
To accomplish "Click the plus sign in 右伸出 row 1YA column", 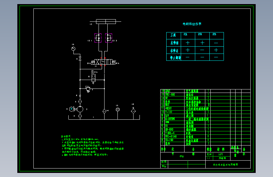I will tap(188, 50).
